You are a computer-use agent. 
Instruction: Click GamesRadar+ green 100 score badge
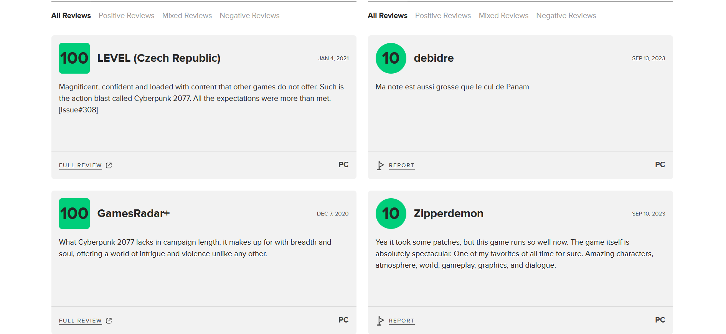(x=74, y=214)
